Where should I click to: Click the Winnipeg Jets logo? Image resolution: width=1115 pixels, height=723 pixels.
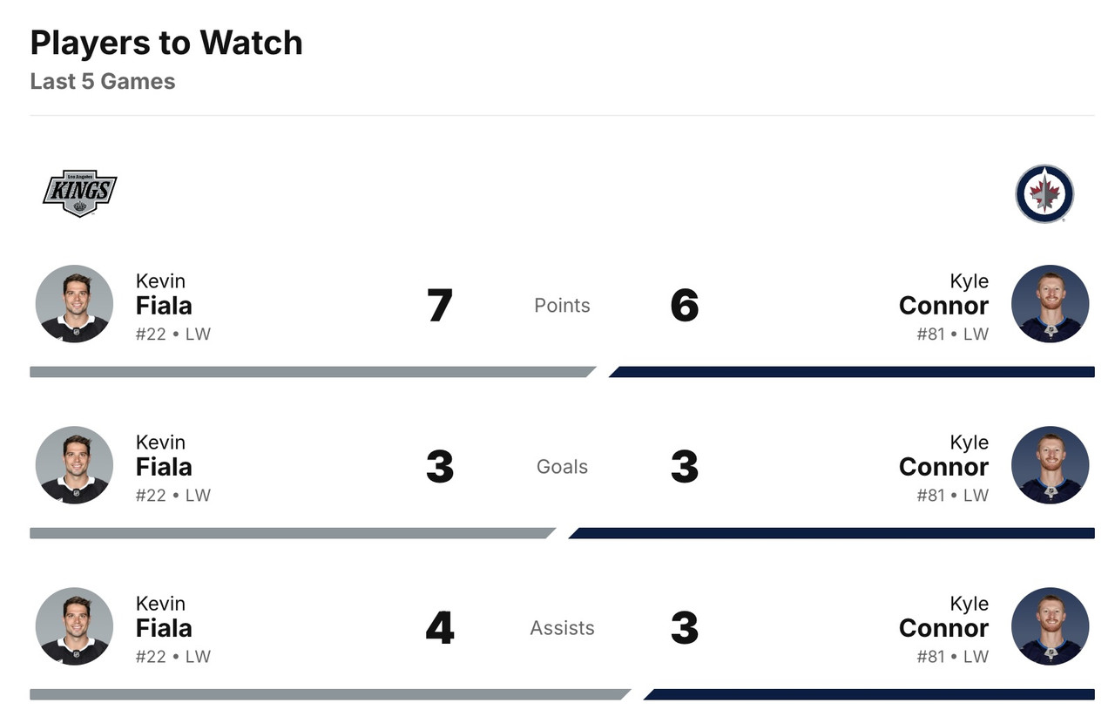point(1044,193)
